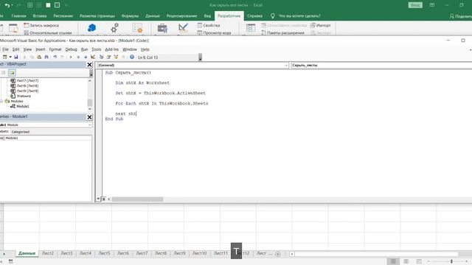Click the Project tree vertical scrollbar thumb

click(90, 103)
